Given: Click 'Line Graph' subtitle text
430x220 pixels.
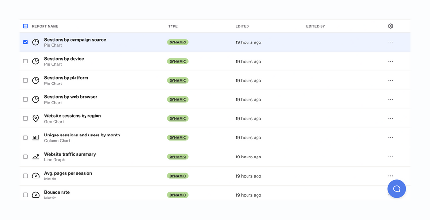Looking at the screenshot, I should (x=54, y=160).
